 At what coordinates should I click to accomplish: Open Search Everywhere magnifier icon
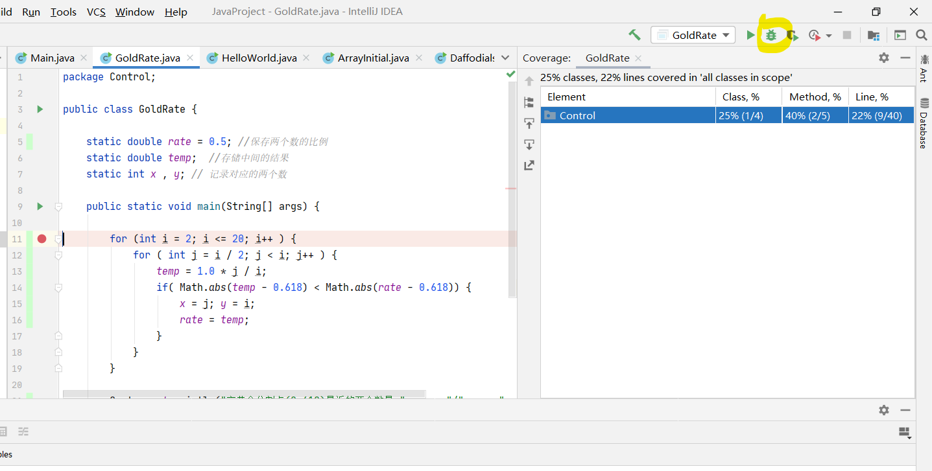921,35
